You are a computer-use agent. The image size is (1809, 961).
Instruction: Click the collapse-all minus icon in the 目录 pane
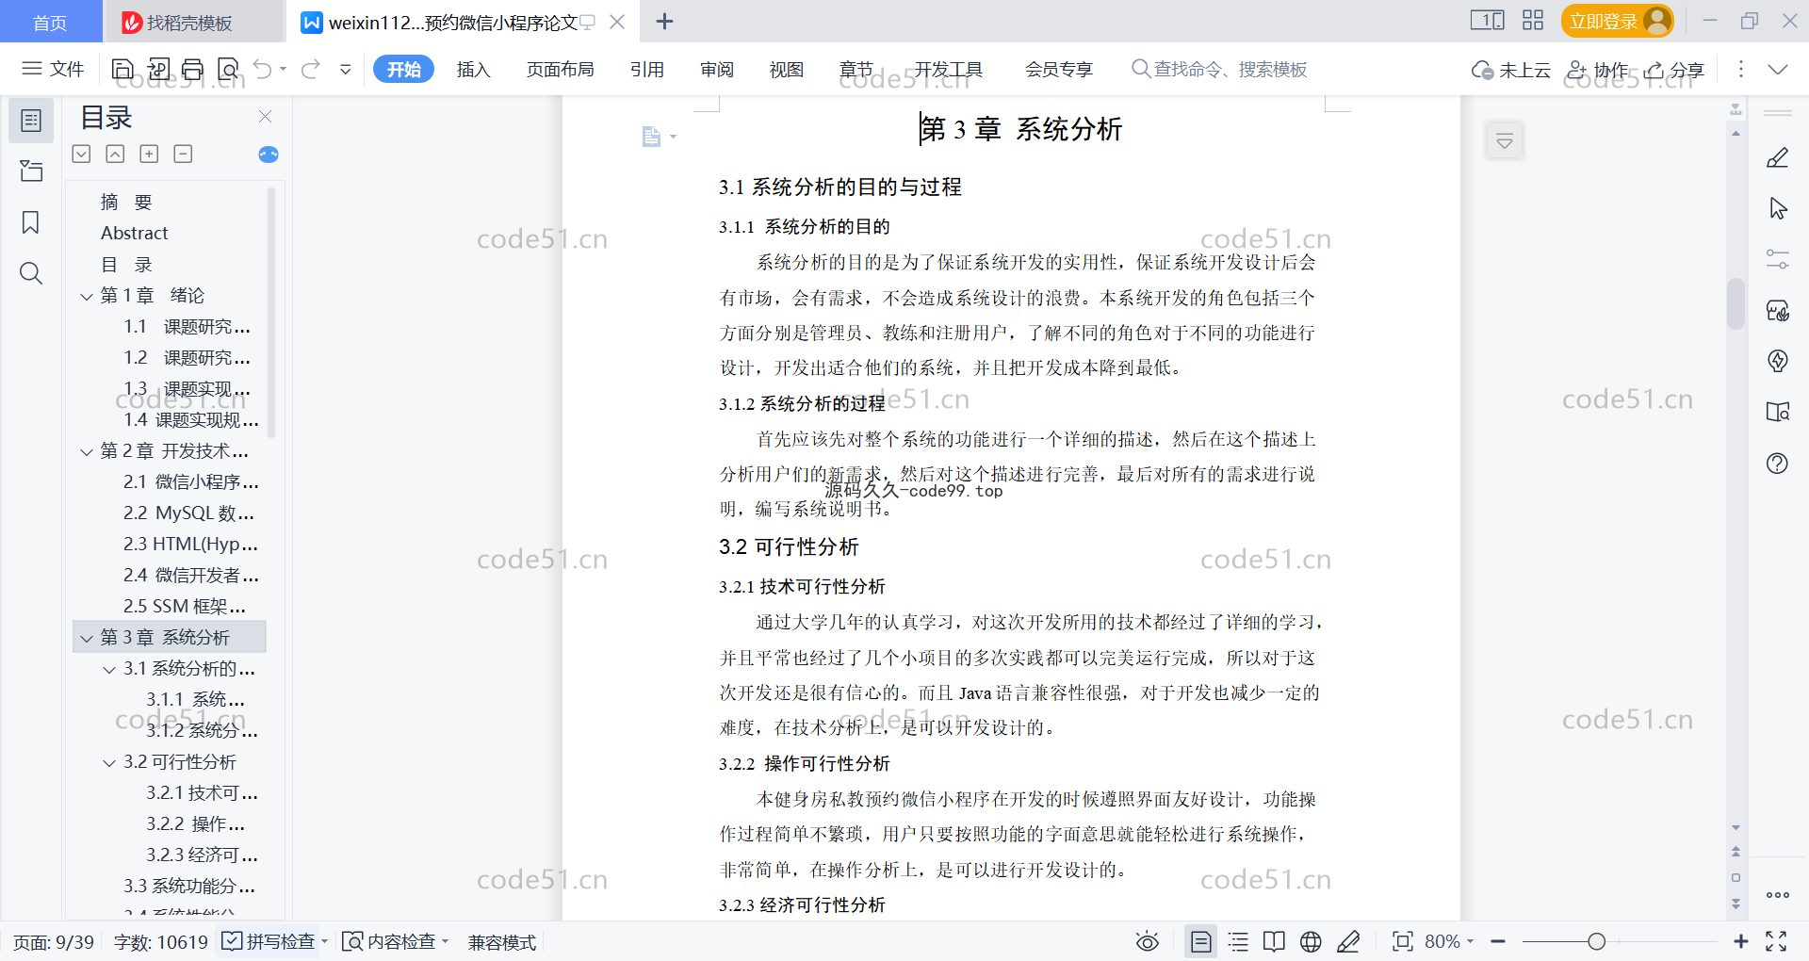(x=183, y=154)
